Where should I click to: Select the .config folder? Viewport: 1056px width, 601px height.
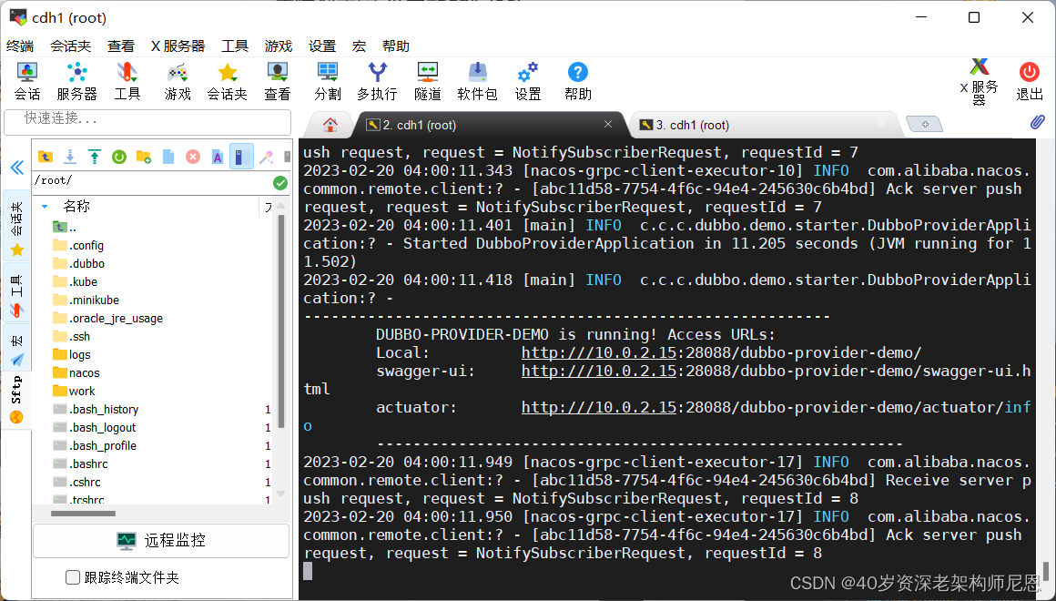[x=86, y=245]
